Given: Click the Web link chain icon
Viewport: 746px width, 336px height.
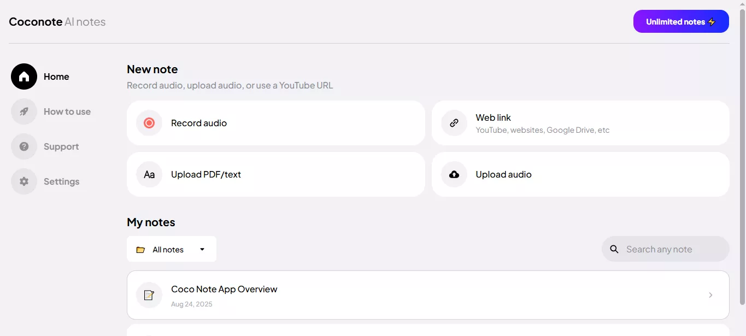Looking at the screenshot, I should tap(454, 123).
